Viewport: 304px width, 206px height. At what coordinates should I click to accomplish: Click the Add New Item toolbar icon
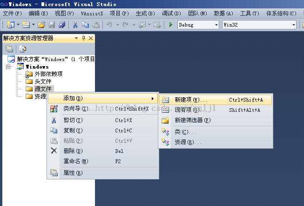(26, 25)
